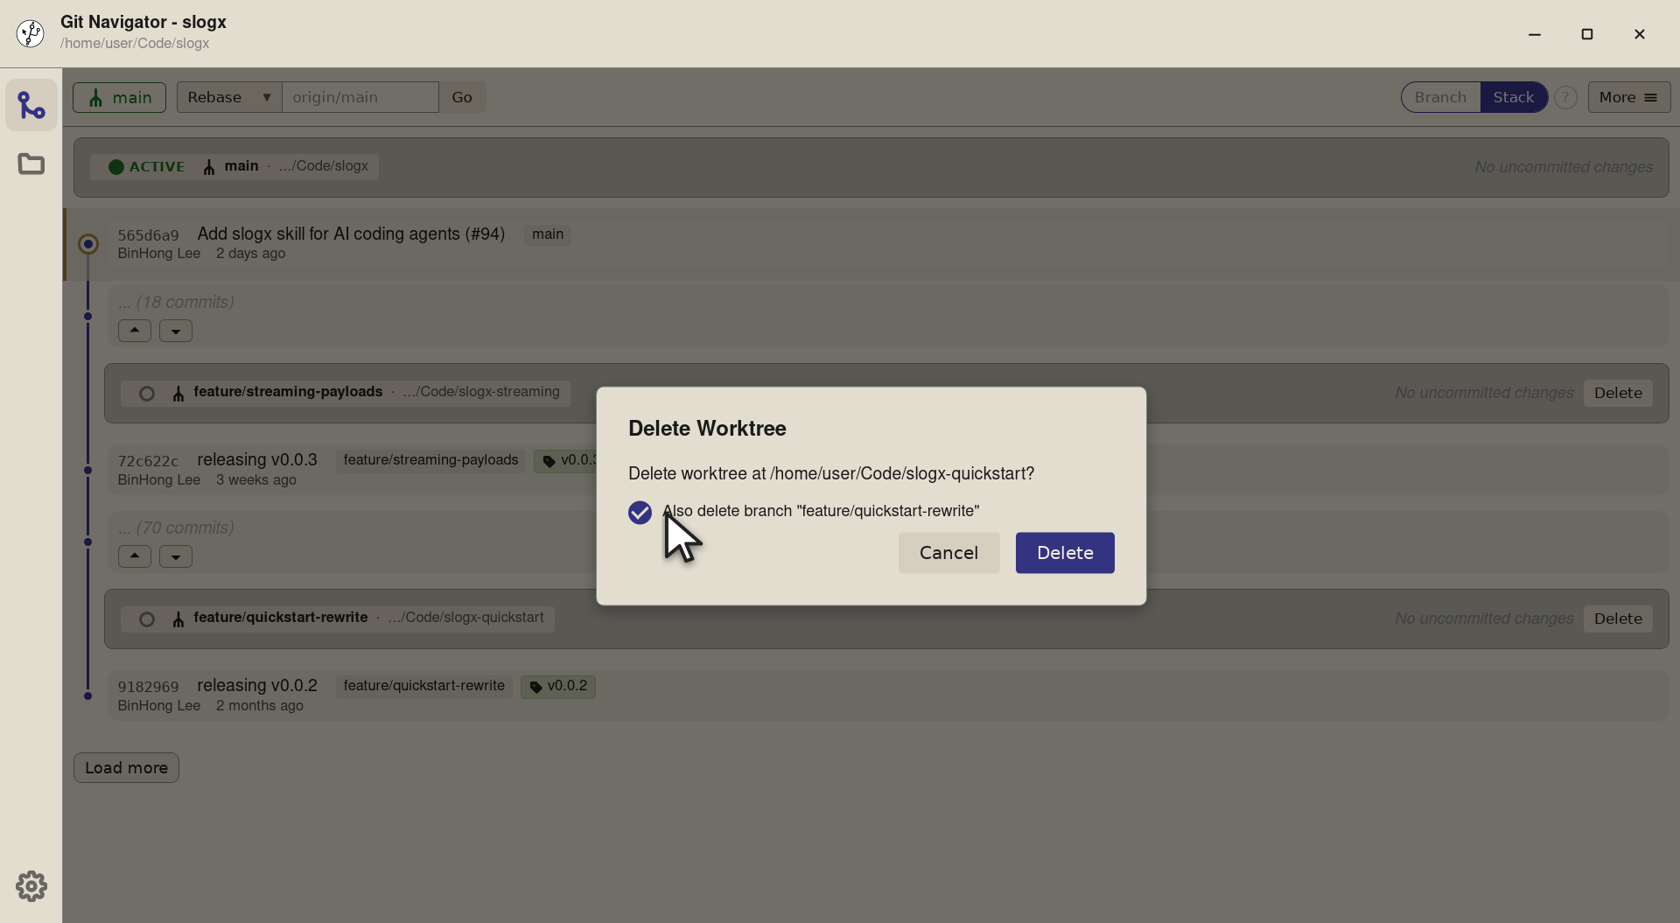The width and height of the screenshot is (1680, 923).
Task: Delete the slogx-streaming worktree
Action: tap(1618, 393)
